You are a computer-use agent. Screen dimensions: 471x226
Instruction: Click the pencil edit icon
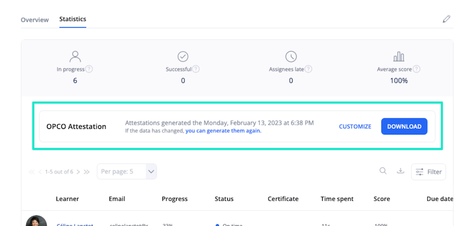point(446,19)
